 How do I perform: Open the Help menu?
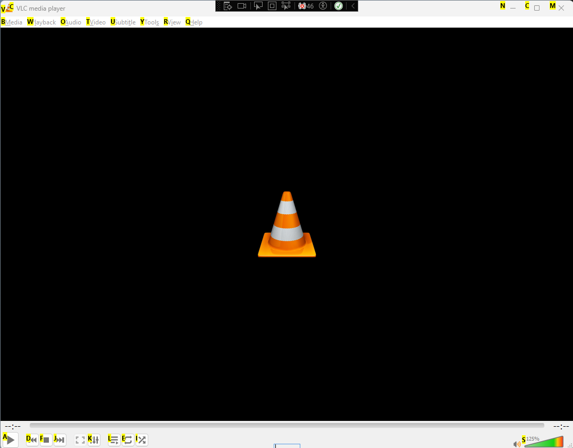[x=194, y=22]
